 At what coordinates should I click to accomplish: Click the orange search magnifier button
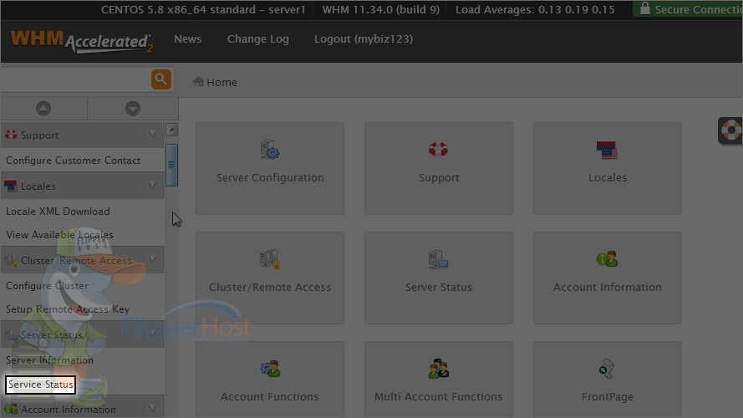(161, 79)
